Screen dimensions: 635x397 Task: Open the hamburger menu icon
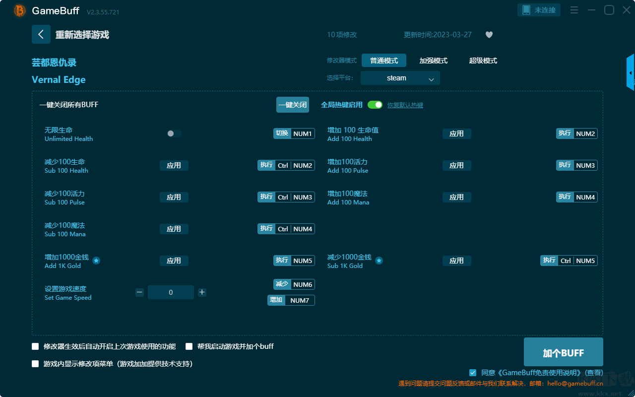click(574, 10)
